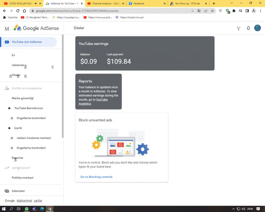Open the şartlar terms link

(x=38, y=201)
